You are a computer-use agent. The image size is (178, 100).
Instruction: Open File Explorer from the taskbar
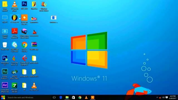(67, 97)
